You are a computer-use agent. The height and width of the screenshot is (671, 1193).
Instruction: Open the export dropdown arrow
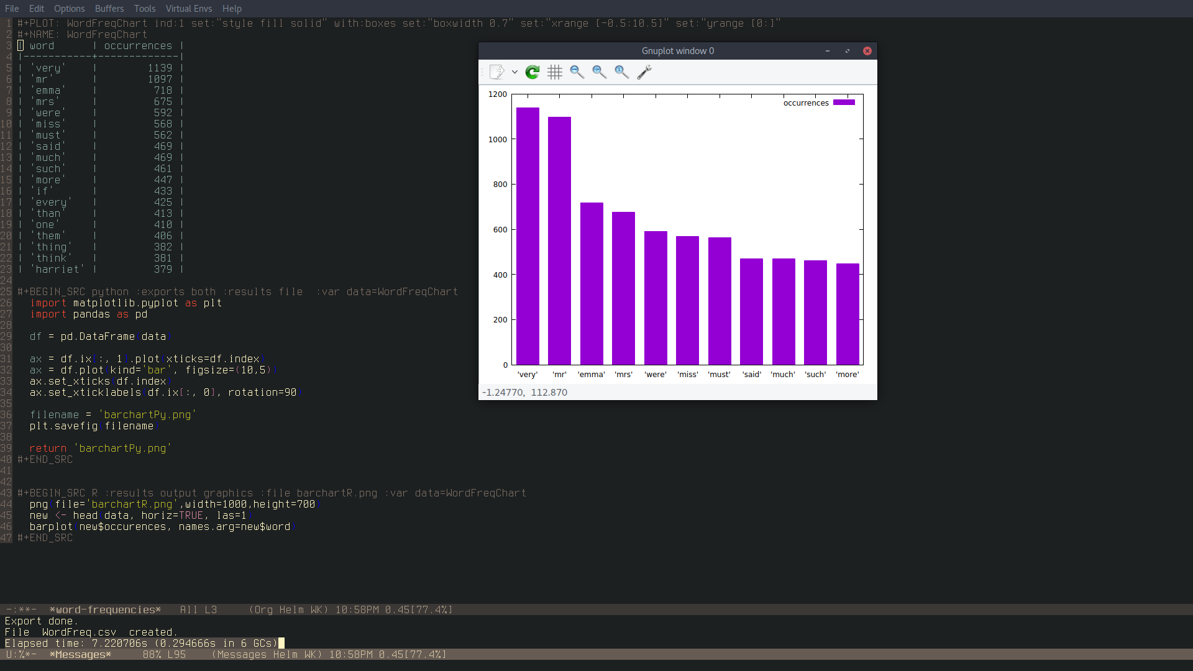click(x=514, y=72)
